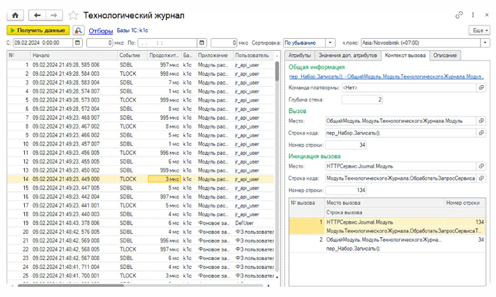
Task: Click the search filter icon next to Отборы
Action: point(78,31)
